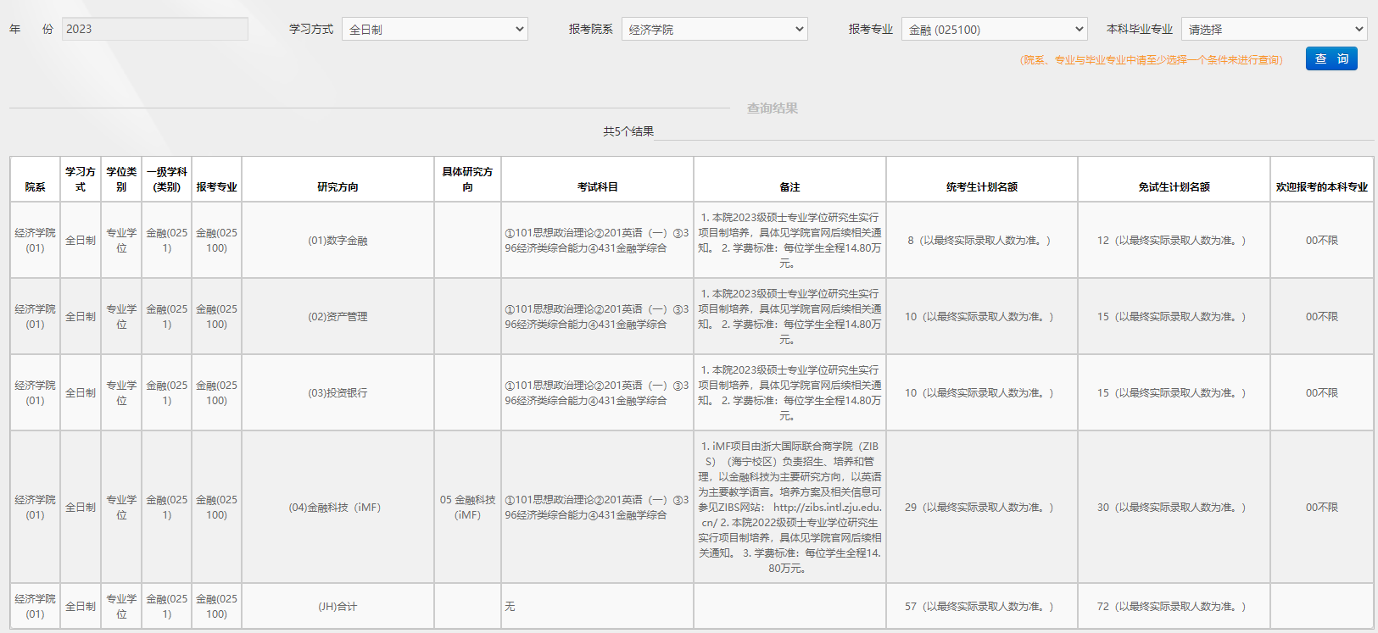The width and height of the screenshot is (1378, 633).
Task: Click the blue 查询 button
Action: [1331, 58]
